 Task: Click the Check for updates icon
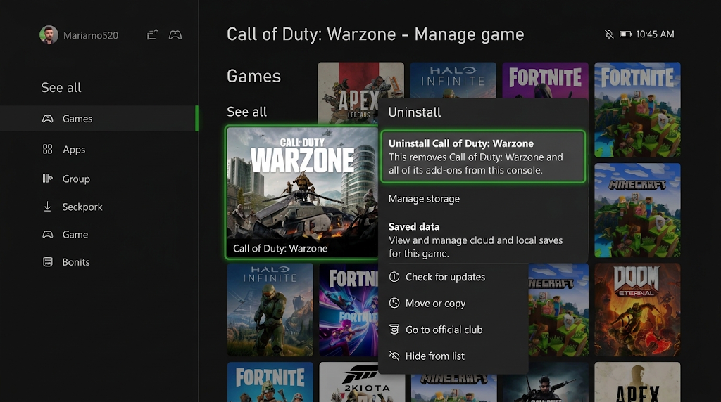coord(394,277)
